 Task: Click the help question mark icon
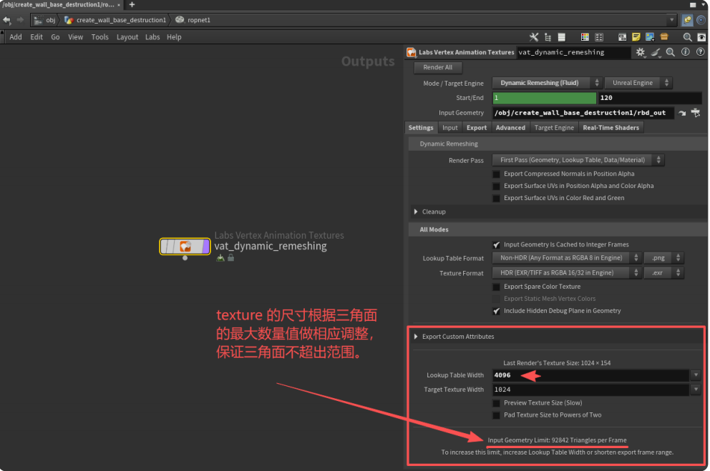click(x=699, y=52)
